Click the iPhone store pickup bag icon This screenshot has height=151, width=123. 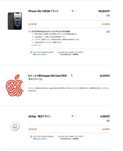pos(31,52)
